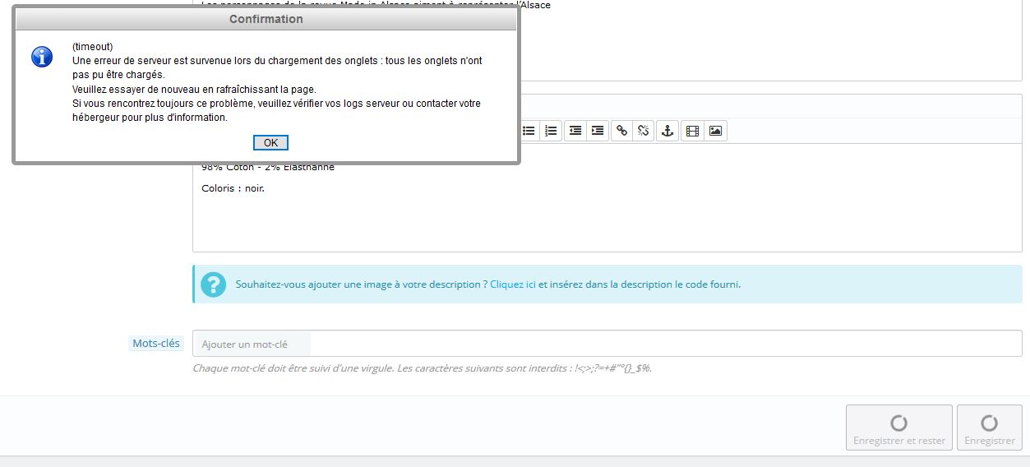Click 'Enregistrer et rester' button
Viewport: 1030px width, 467px height.
coord(899,428)
